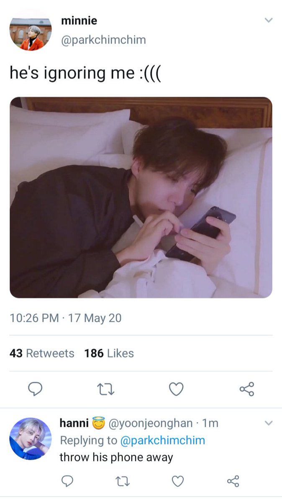This screenshot has height=502, width=282.
Task: Open the attached photo of person on phone
Action: coord(141,197)
